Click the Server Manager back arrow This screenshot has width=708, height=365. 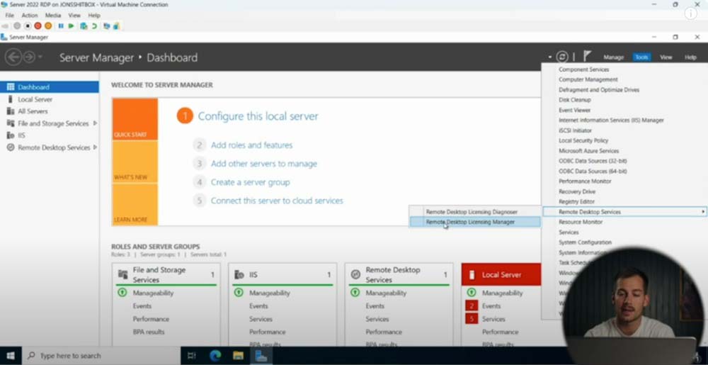pyautogui.click(x=13, y=57)
